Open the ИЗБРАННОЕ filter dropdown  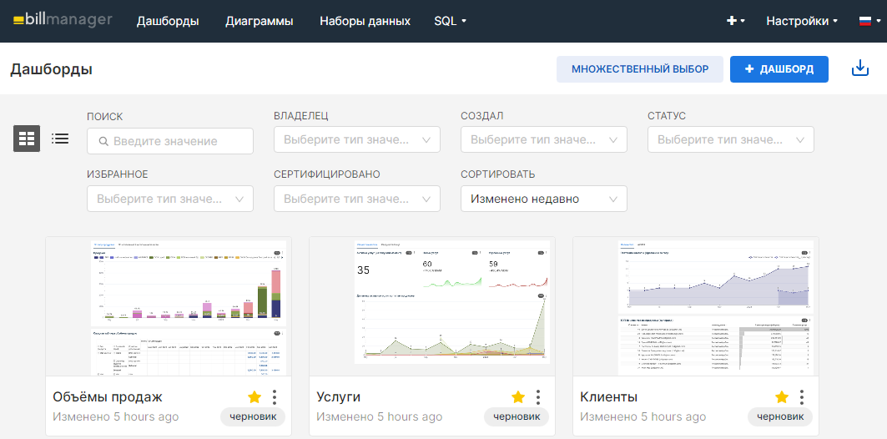pyautogui.click(x=170, y=199)
